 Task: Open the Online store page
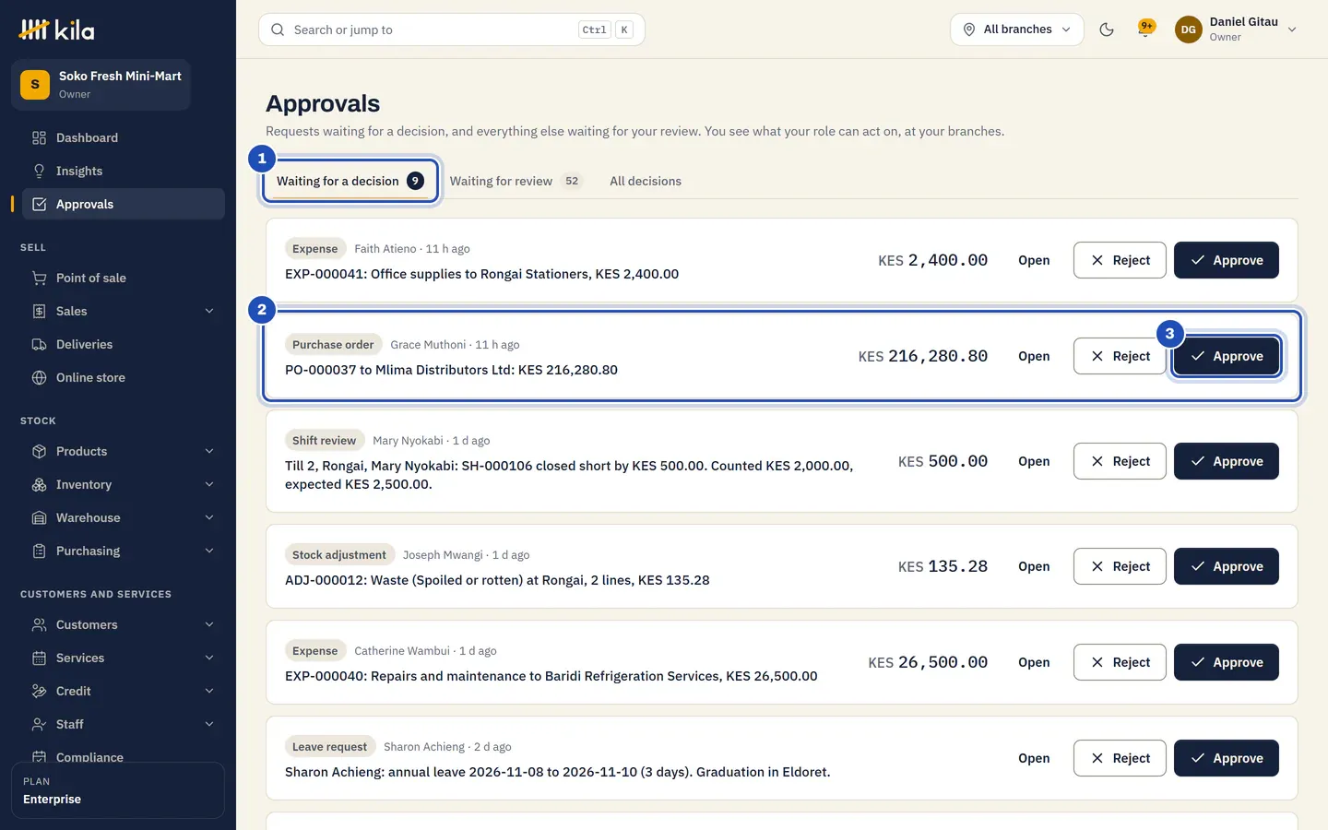point(123,377)
